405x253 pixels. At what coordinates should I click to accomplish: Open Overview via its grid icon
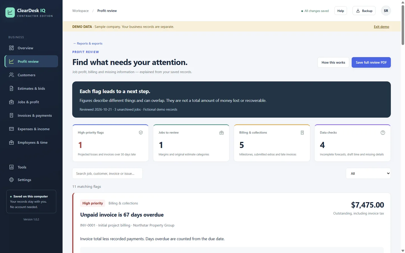12,48
